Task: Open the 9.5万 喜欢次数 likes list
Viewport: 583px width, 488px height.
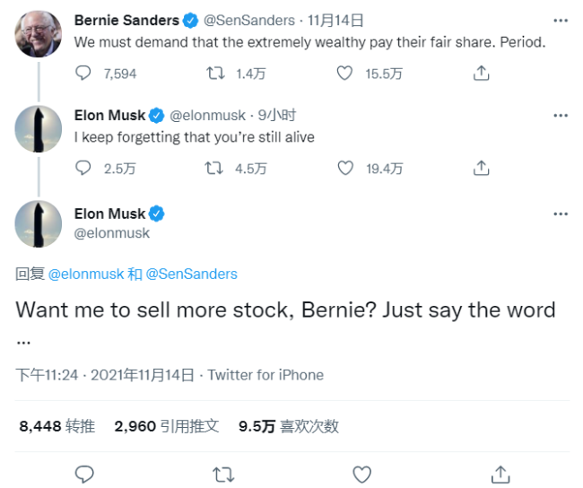Action: 288,427
